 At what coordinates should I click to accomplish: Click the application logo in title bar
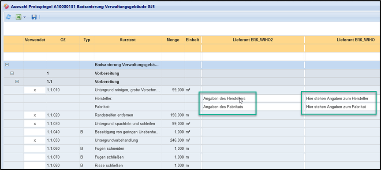click(x=7, y=6)
